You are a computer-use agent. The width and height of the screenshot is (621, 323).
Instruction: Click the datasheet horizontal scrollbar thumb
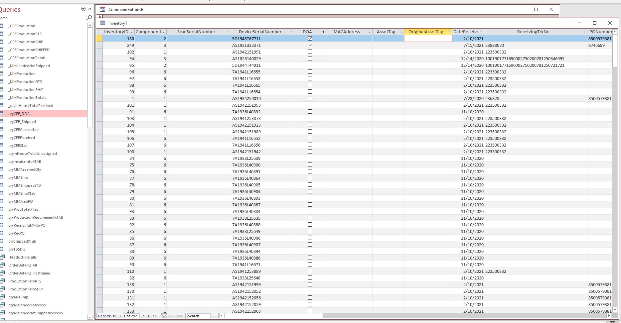click(x=273, y=316)
